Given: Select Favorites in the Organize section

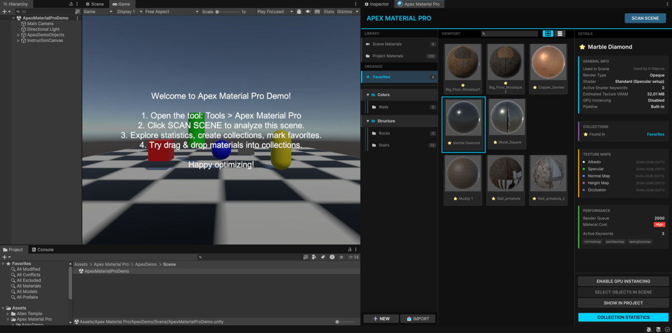Looking at the screenshot, I should point(399,77).
